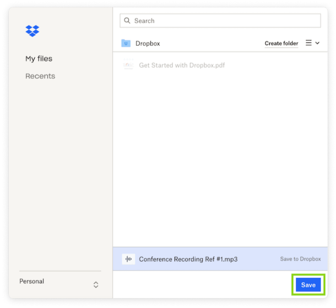The image size is (336, 308).
Task: Click the blue Save button
Action: pyautogui.click(x=308, y=285)
